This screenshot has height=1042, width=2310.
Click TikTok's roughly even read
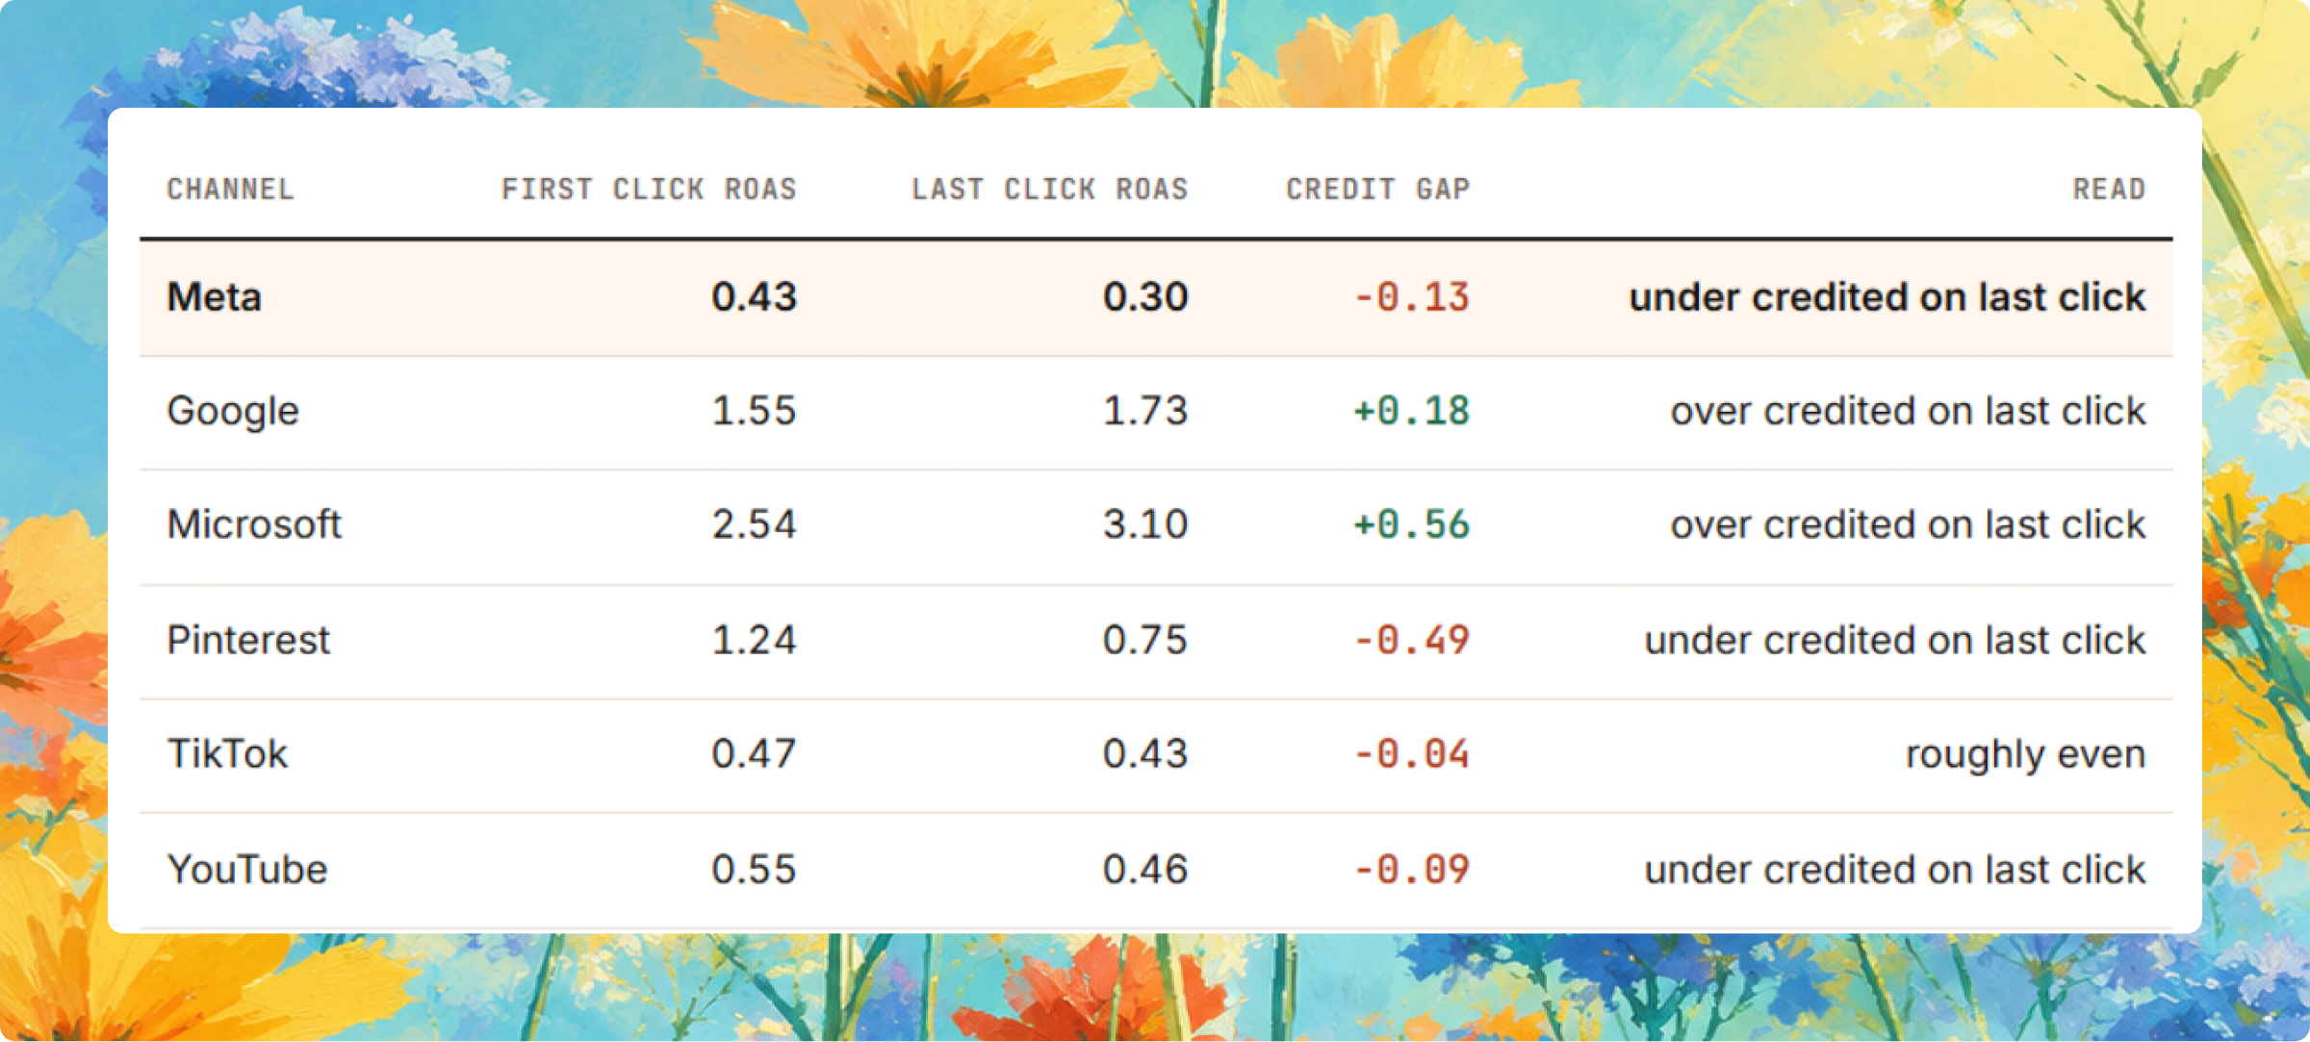2026,755
